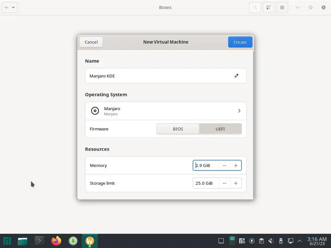
Task: Open system settings tray icon with gear
Action: tap(242, 241)
